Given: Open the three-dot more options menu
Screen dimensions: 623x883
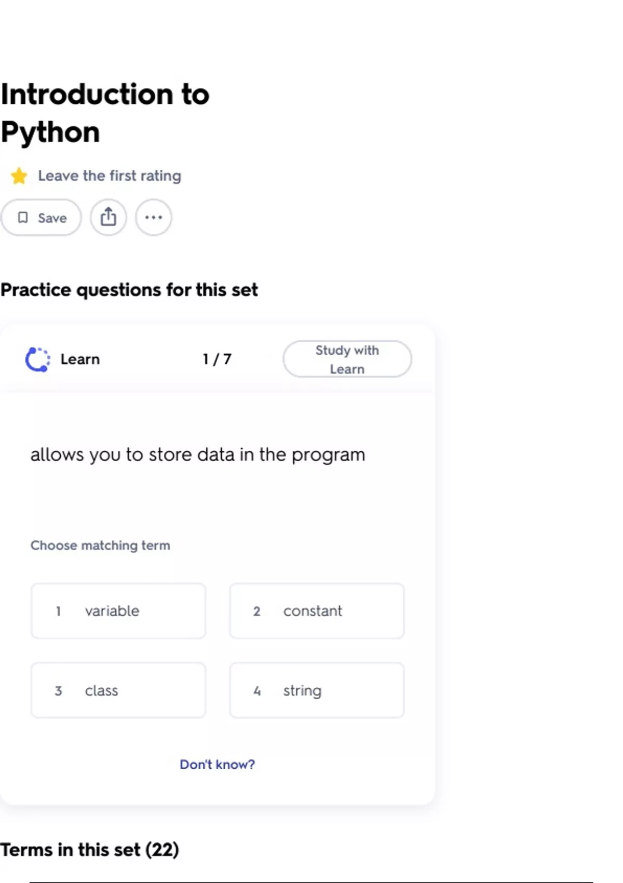Looking at the screenshot, I should tap(153, 217).
